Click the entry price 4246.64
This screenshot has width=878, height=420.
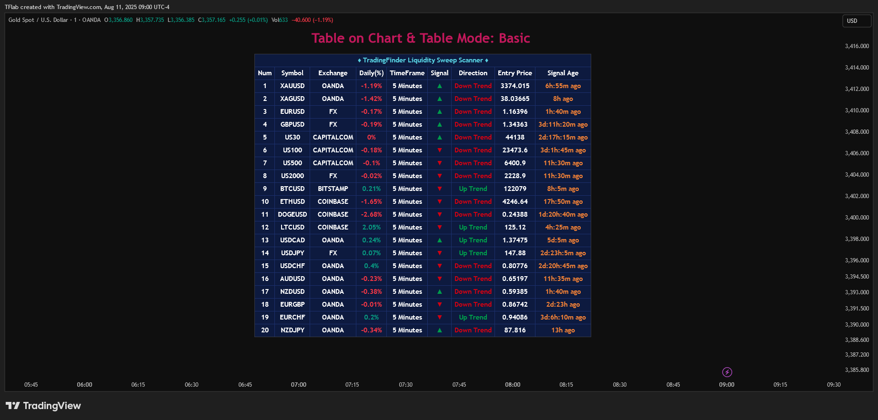[515, 202]
